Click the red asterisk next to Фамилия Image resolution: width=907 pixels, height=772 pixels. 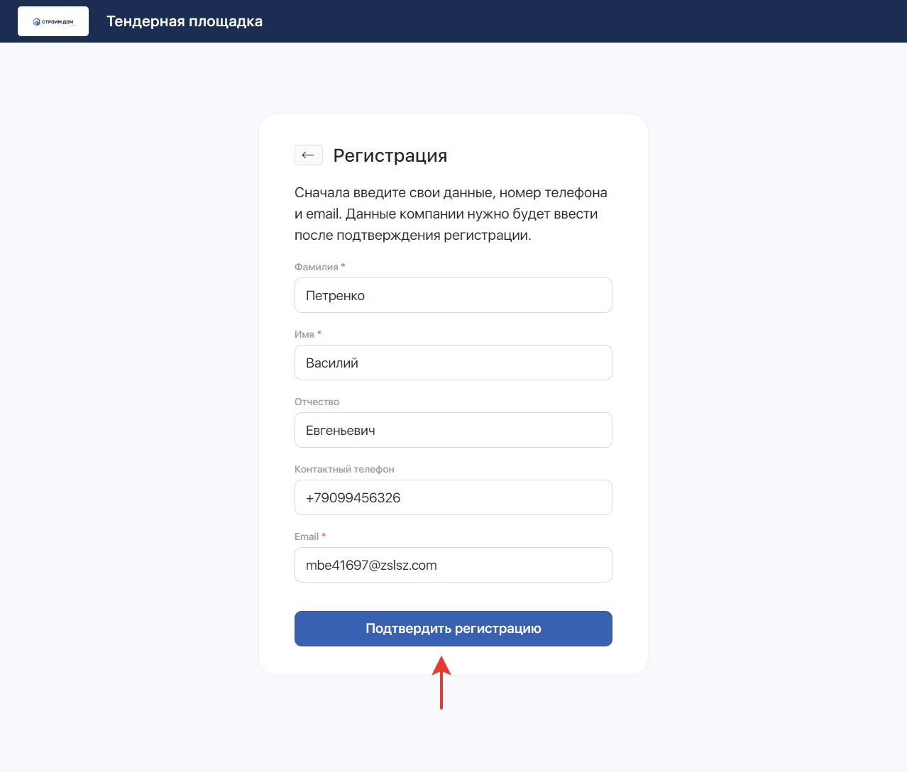[343, 266]
